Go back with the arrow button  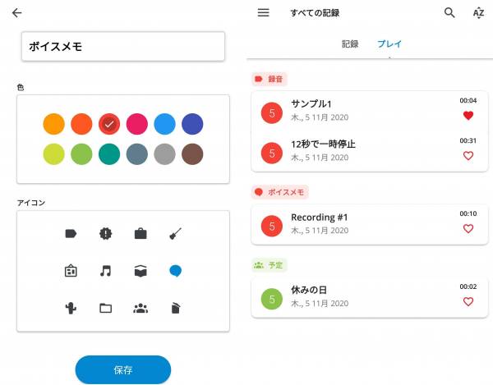[16, 13]
